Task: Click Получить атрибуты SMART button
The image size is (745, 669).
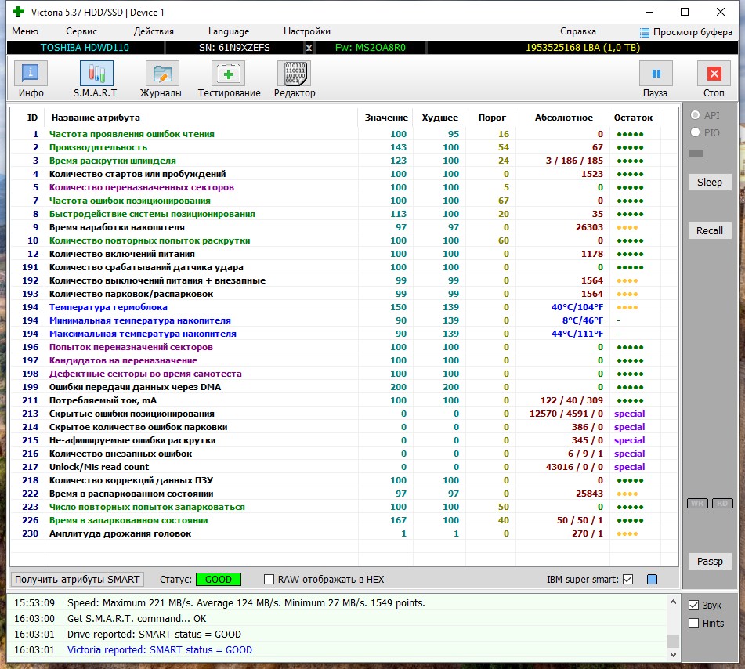Action: [78, 579]
